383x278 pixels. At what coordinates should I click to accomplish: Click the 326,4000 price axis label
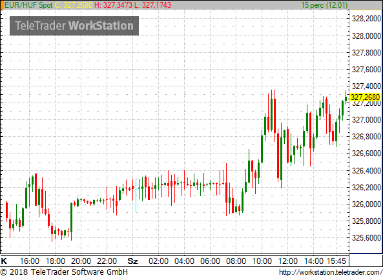[x=366, y=171]
